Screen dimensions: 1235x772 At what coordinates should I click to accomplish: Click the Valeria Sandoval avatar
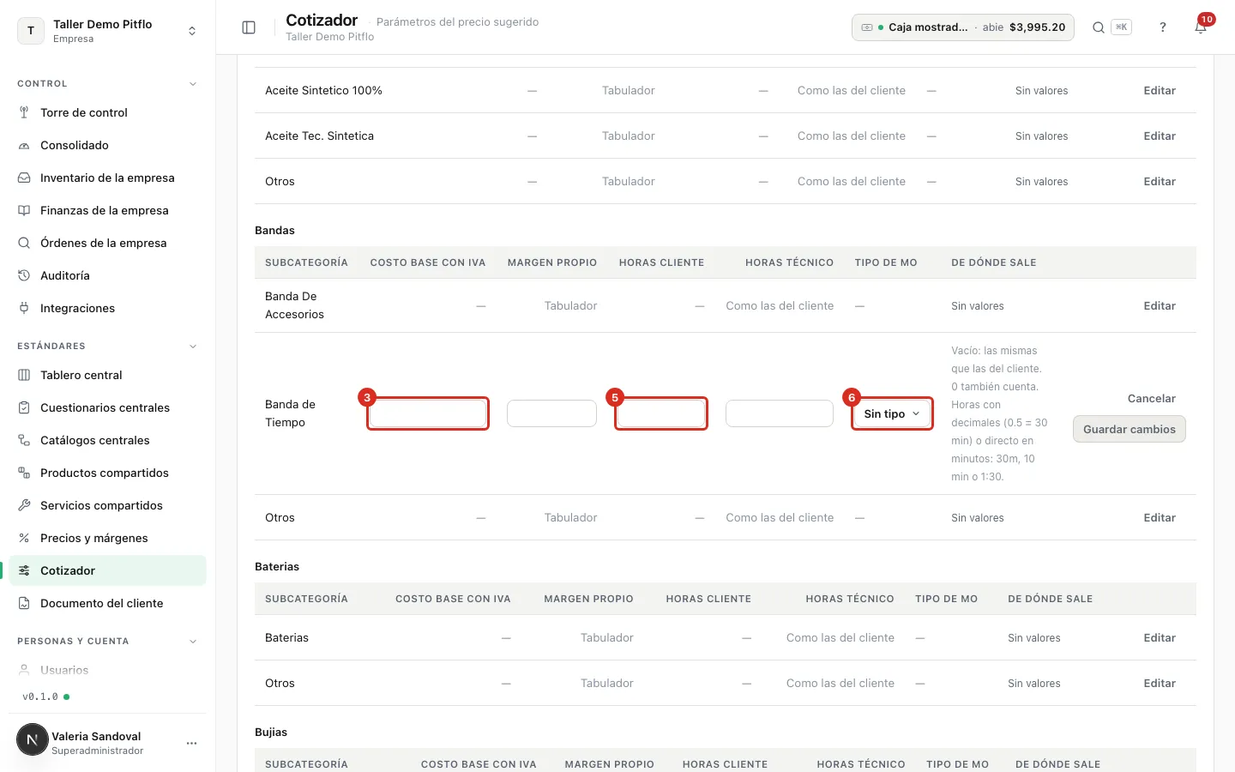33,739
